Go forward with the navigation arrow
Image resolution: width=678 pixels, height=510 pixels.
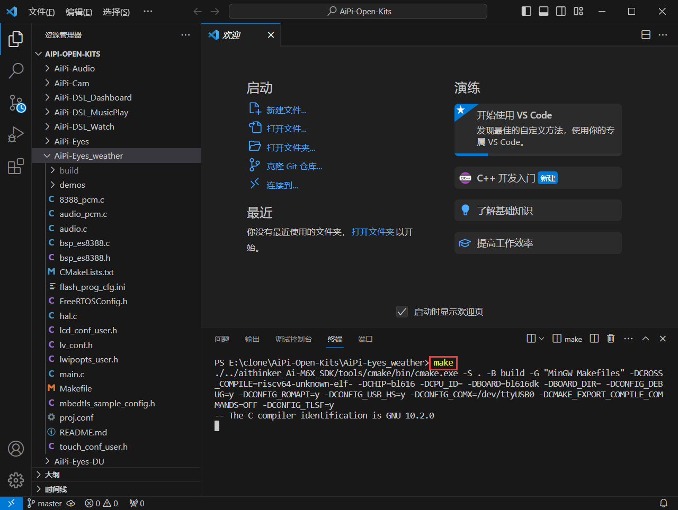click(x=215, y=11)
